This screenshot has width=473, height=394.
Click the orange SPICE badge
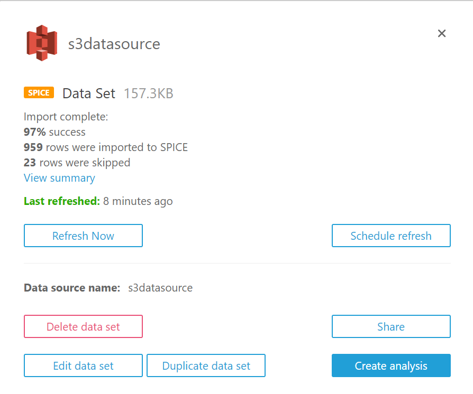[39, 93]
